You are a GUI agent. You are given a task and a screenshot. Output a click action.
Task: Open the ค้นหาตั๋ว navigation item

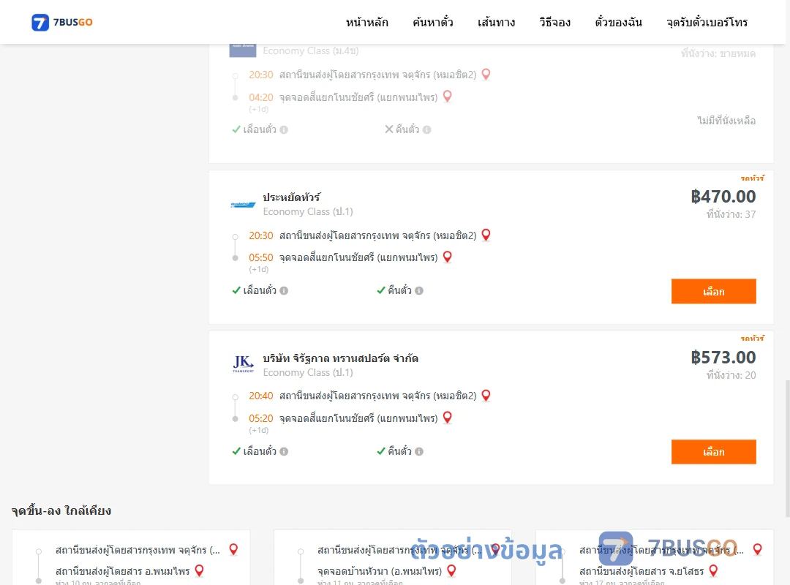(433, 22)
